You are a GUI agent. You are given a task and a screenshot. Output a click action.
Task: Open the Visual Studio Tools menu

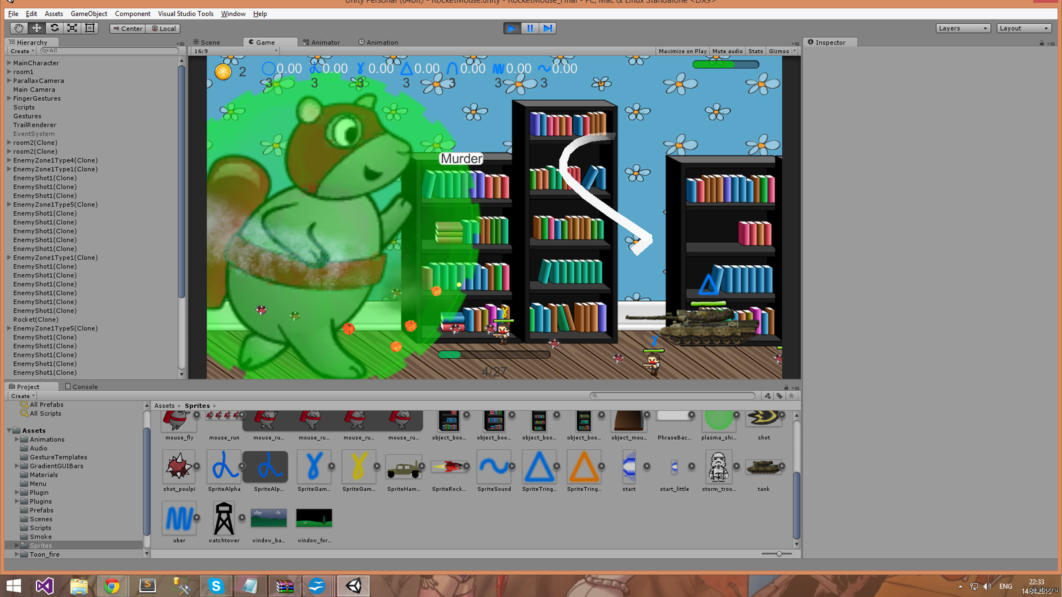pos(186,13)
